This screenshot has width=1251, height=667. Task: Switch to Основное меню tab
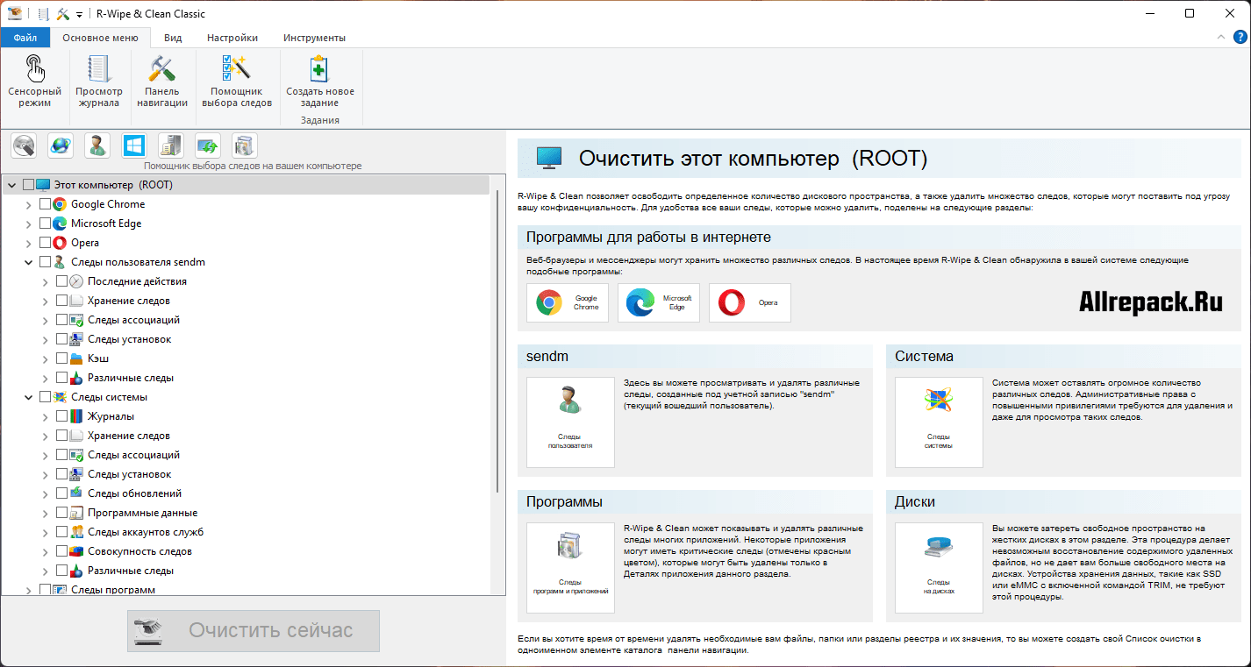click(x=100, y=38)
